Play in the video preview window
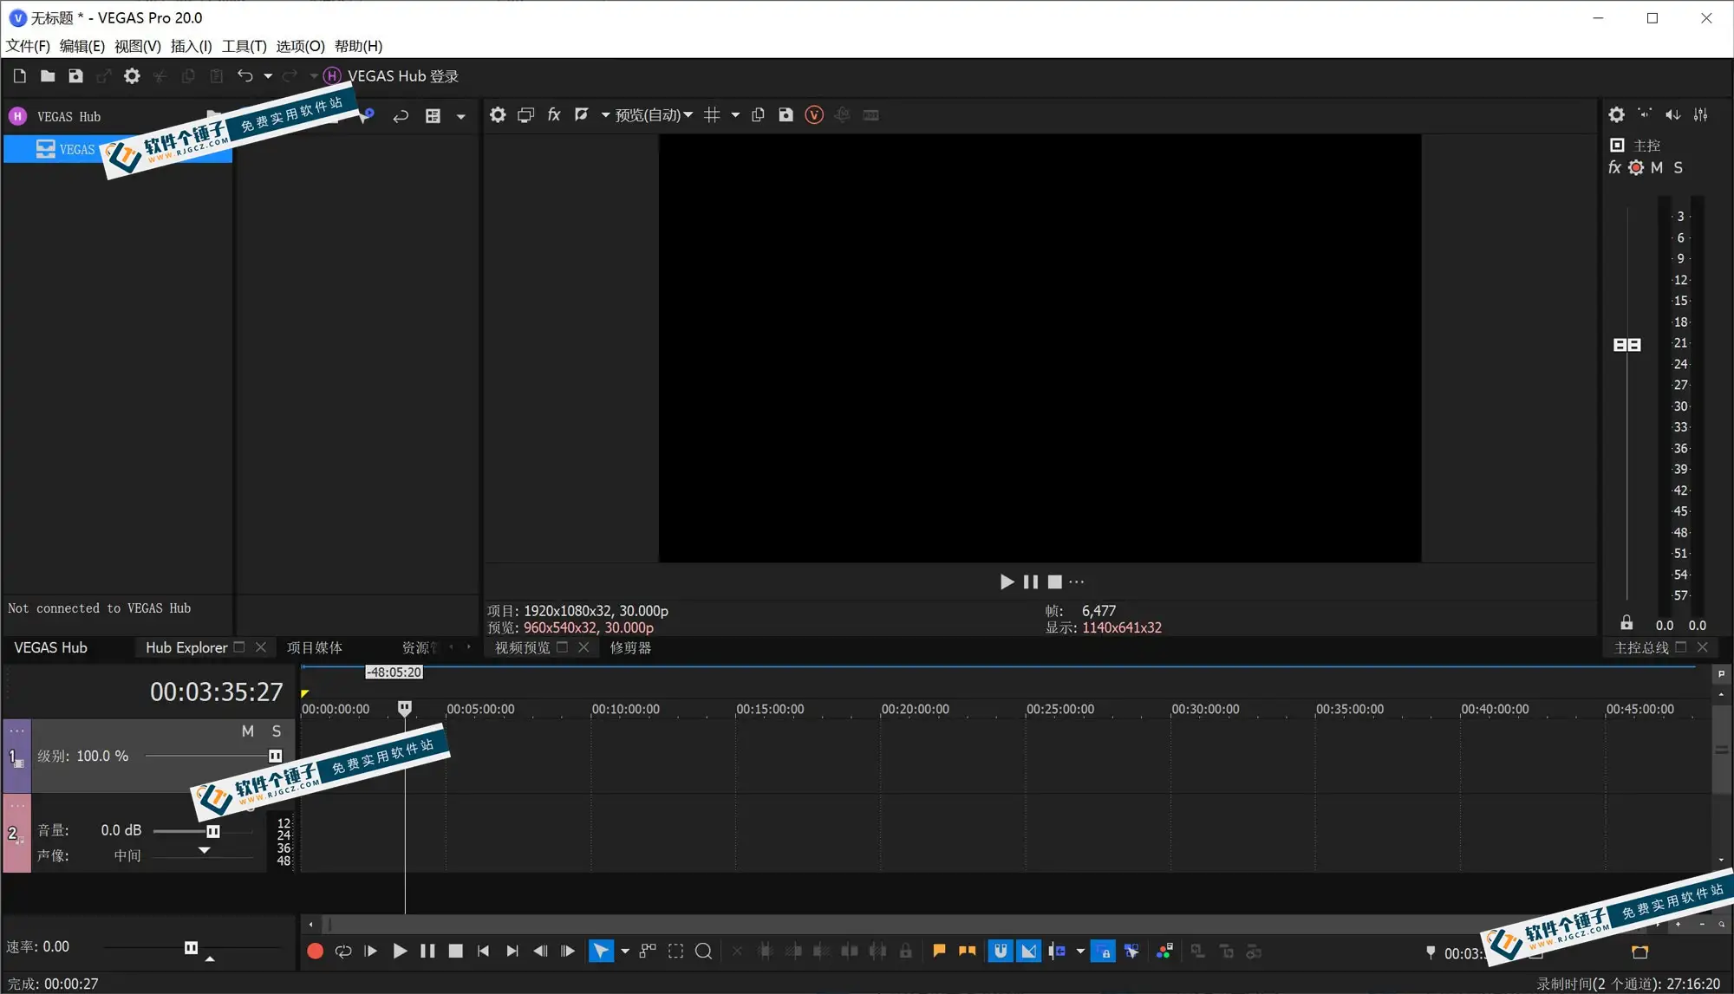This screenshot has height=994, width=1734. pos(1007,581)
